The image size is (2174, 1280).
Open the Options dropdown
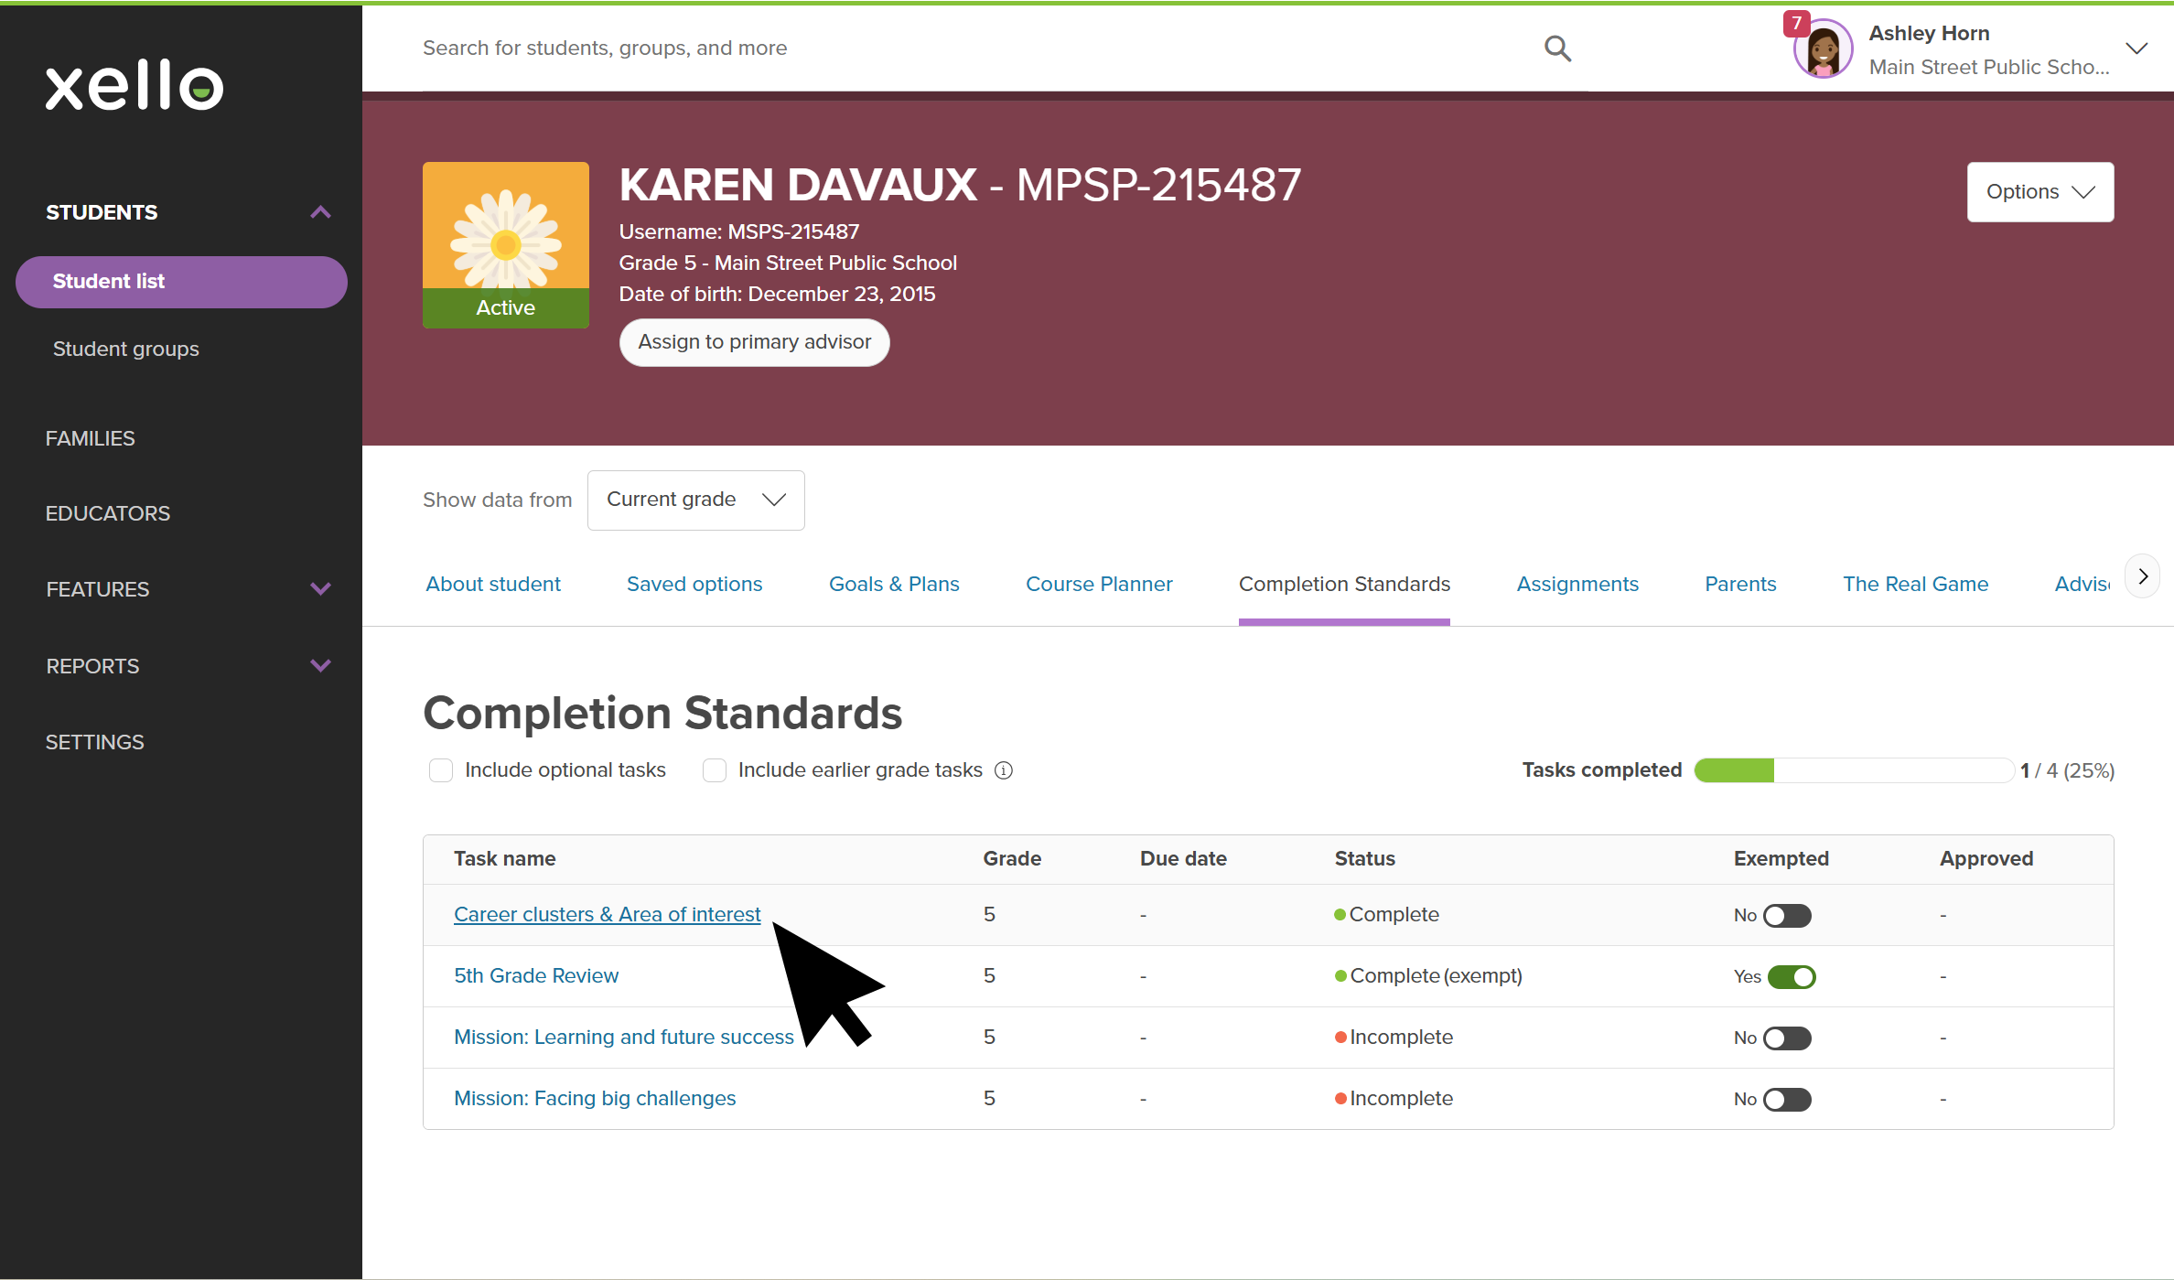(x=2039, y=192)
